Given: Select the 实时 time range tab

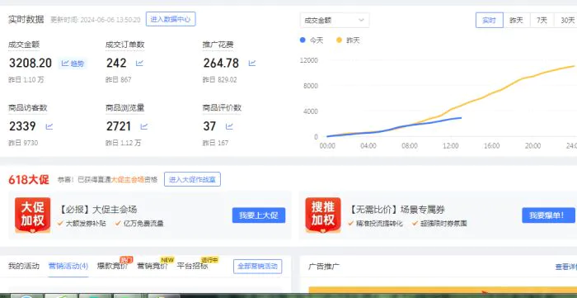Looking at the screenshot, I should tap(489, 21).
